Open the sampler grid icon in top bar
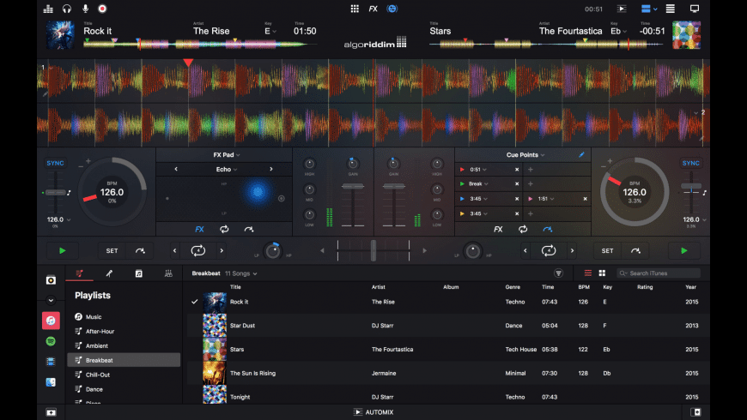Screen dimensions: 747x420 click(355, 9)
